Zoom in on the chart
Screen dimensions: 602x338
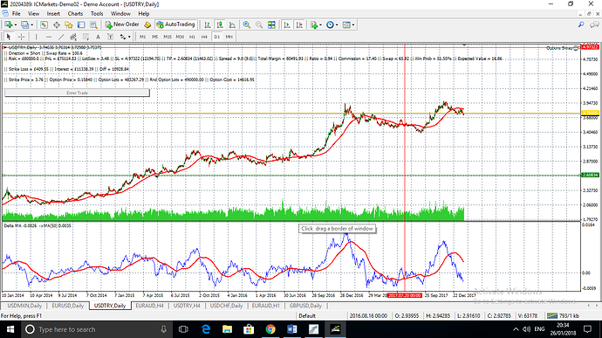[247, 24]
